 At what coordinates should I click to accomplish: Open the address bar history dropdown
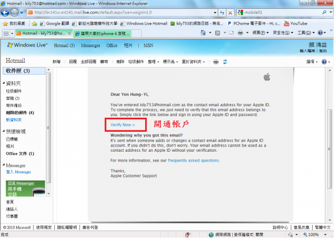point(215,13)
